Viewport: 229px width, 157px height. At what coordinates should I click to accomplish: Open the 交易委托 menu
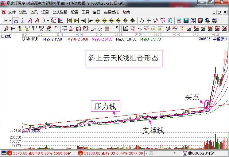111,12
